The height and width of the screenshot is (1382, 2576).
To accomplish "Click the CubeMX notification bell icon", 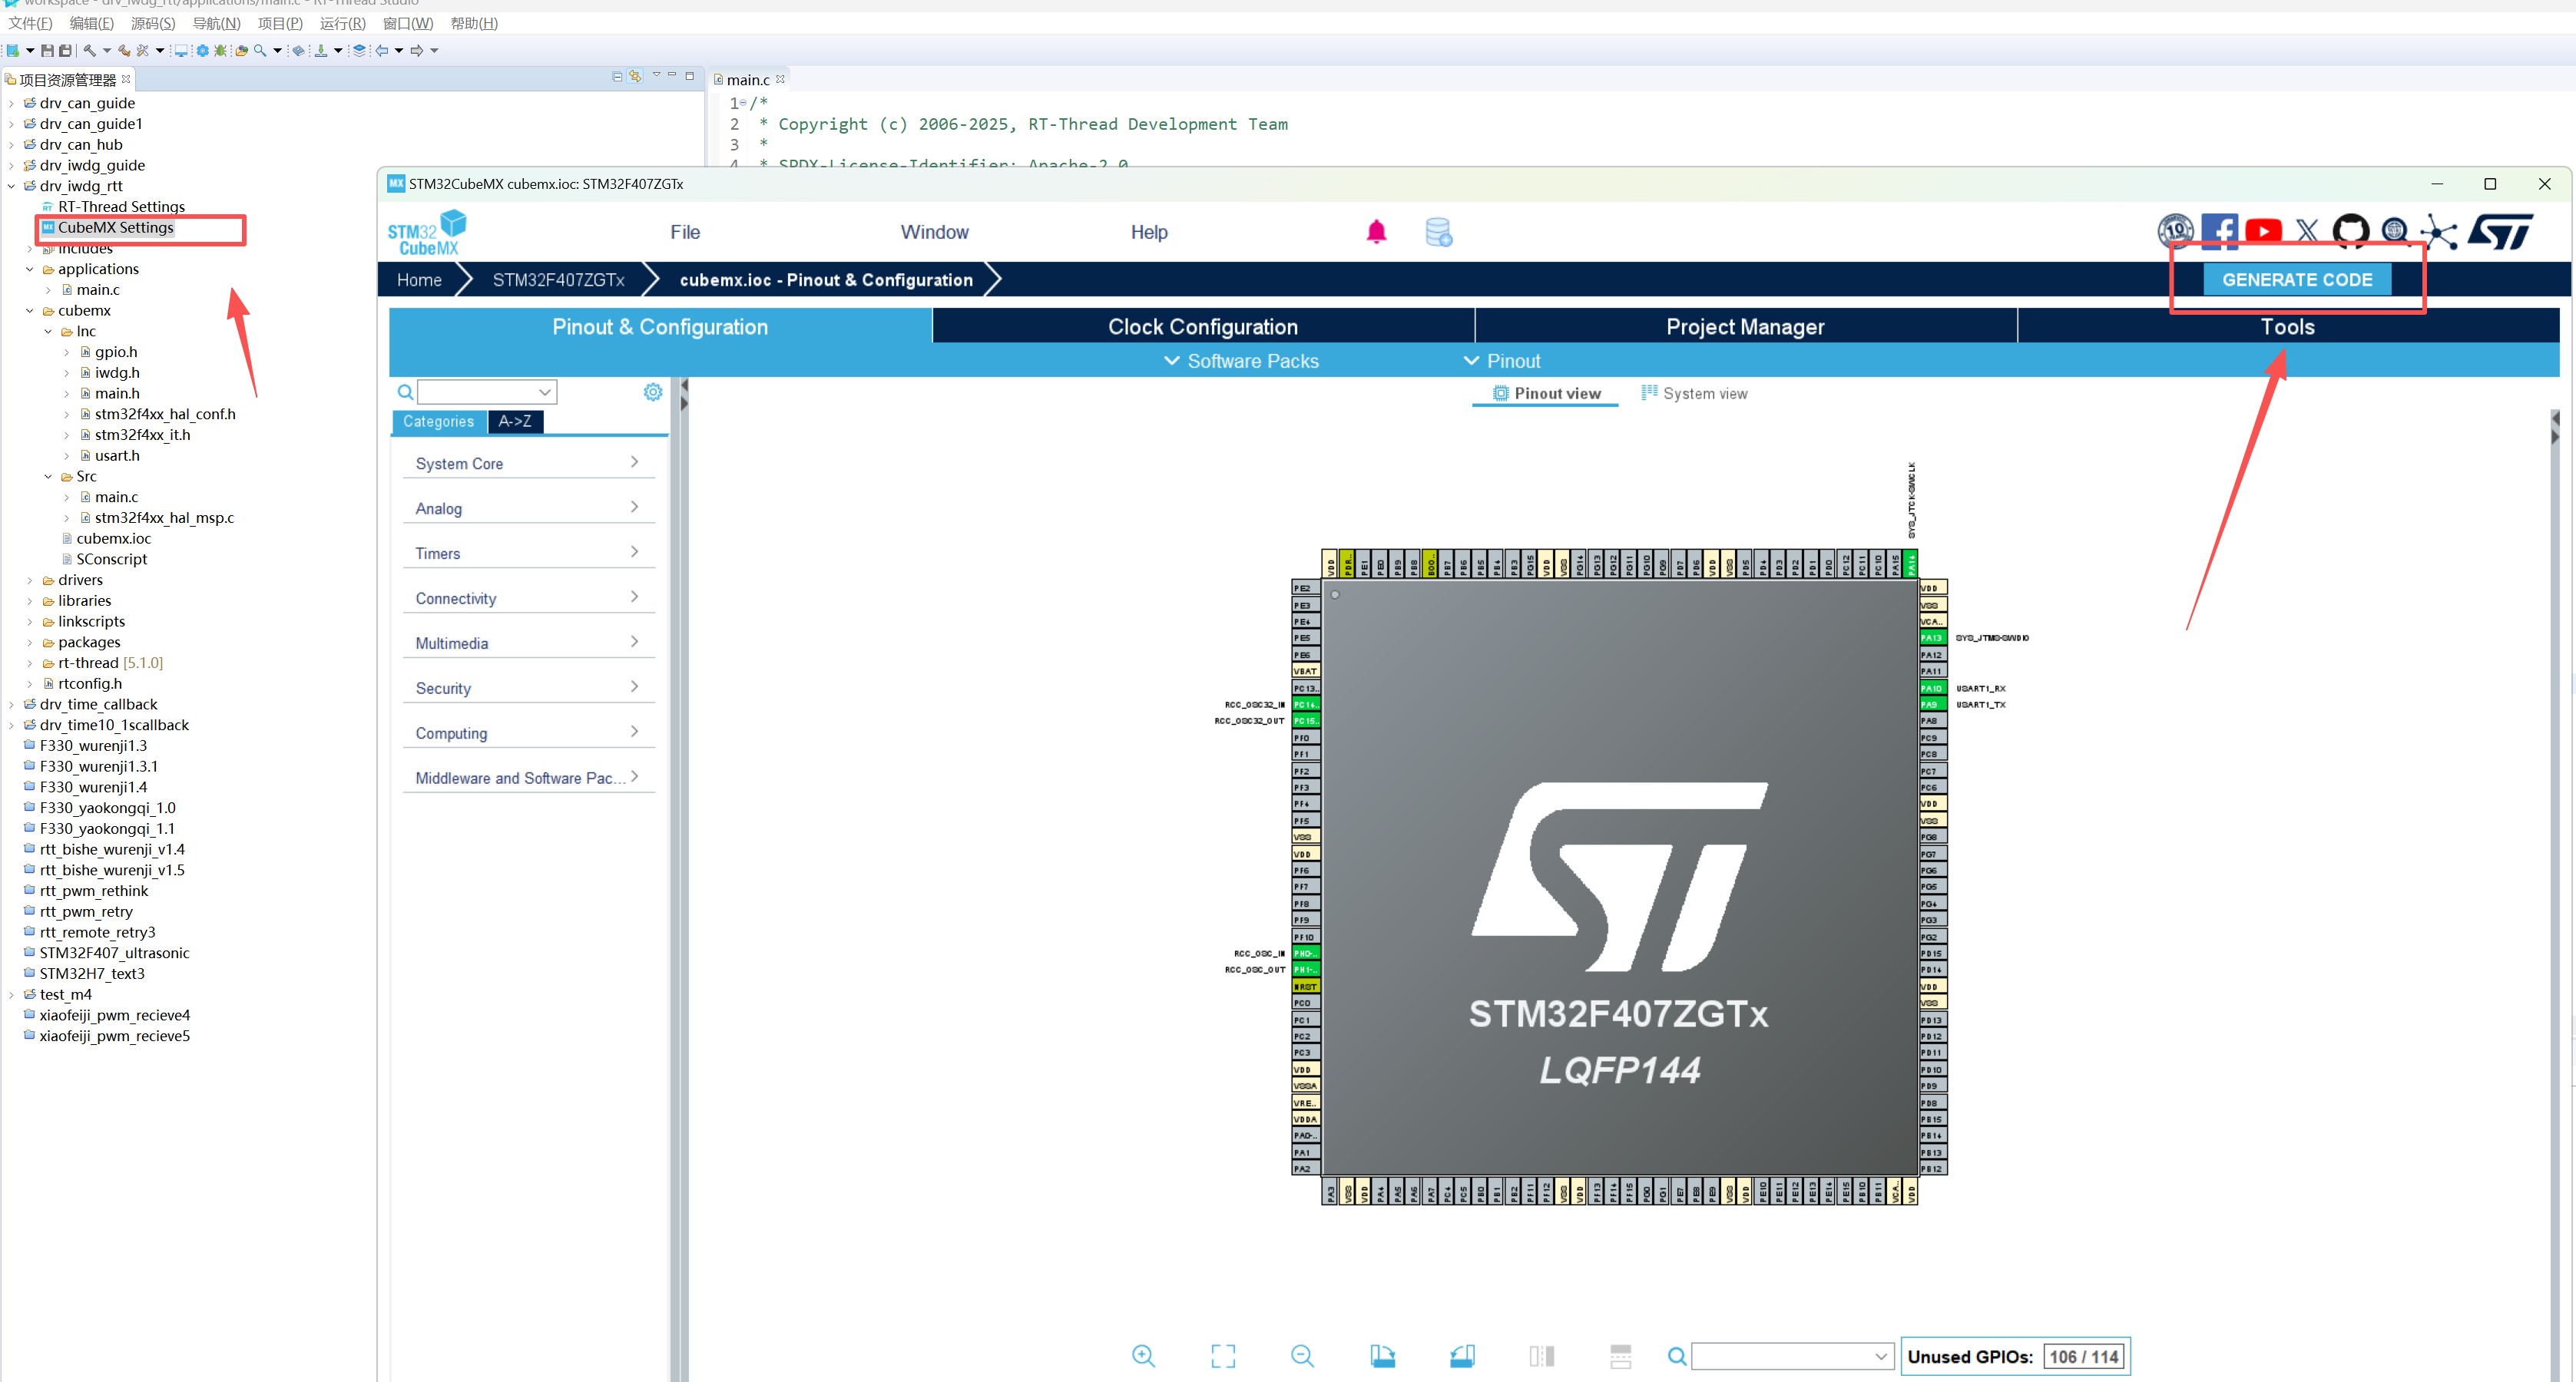I will click(1376, 232).
